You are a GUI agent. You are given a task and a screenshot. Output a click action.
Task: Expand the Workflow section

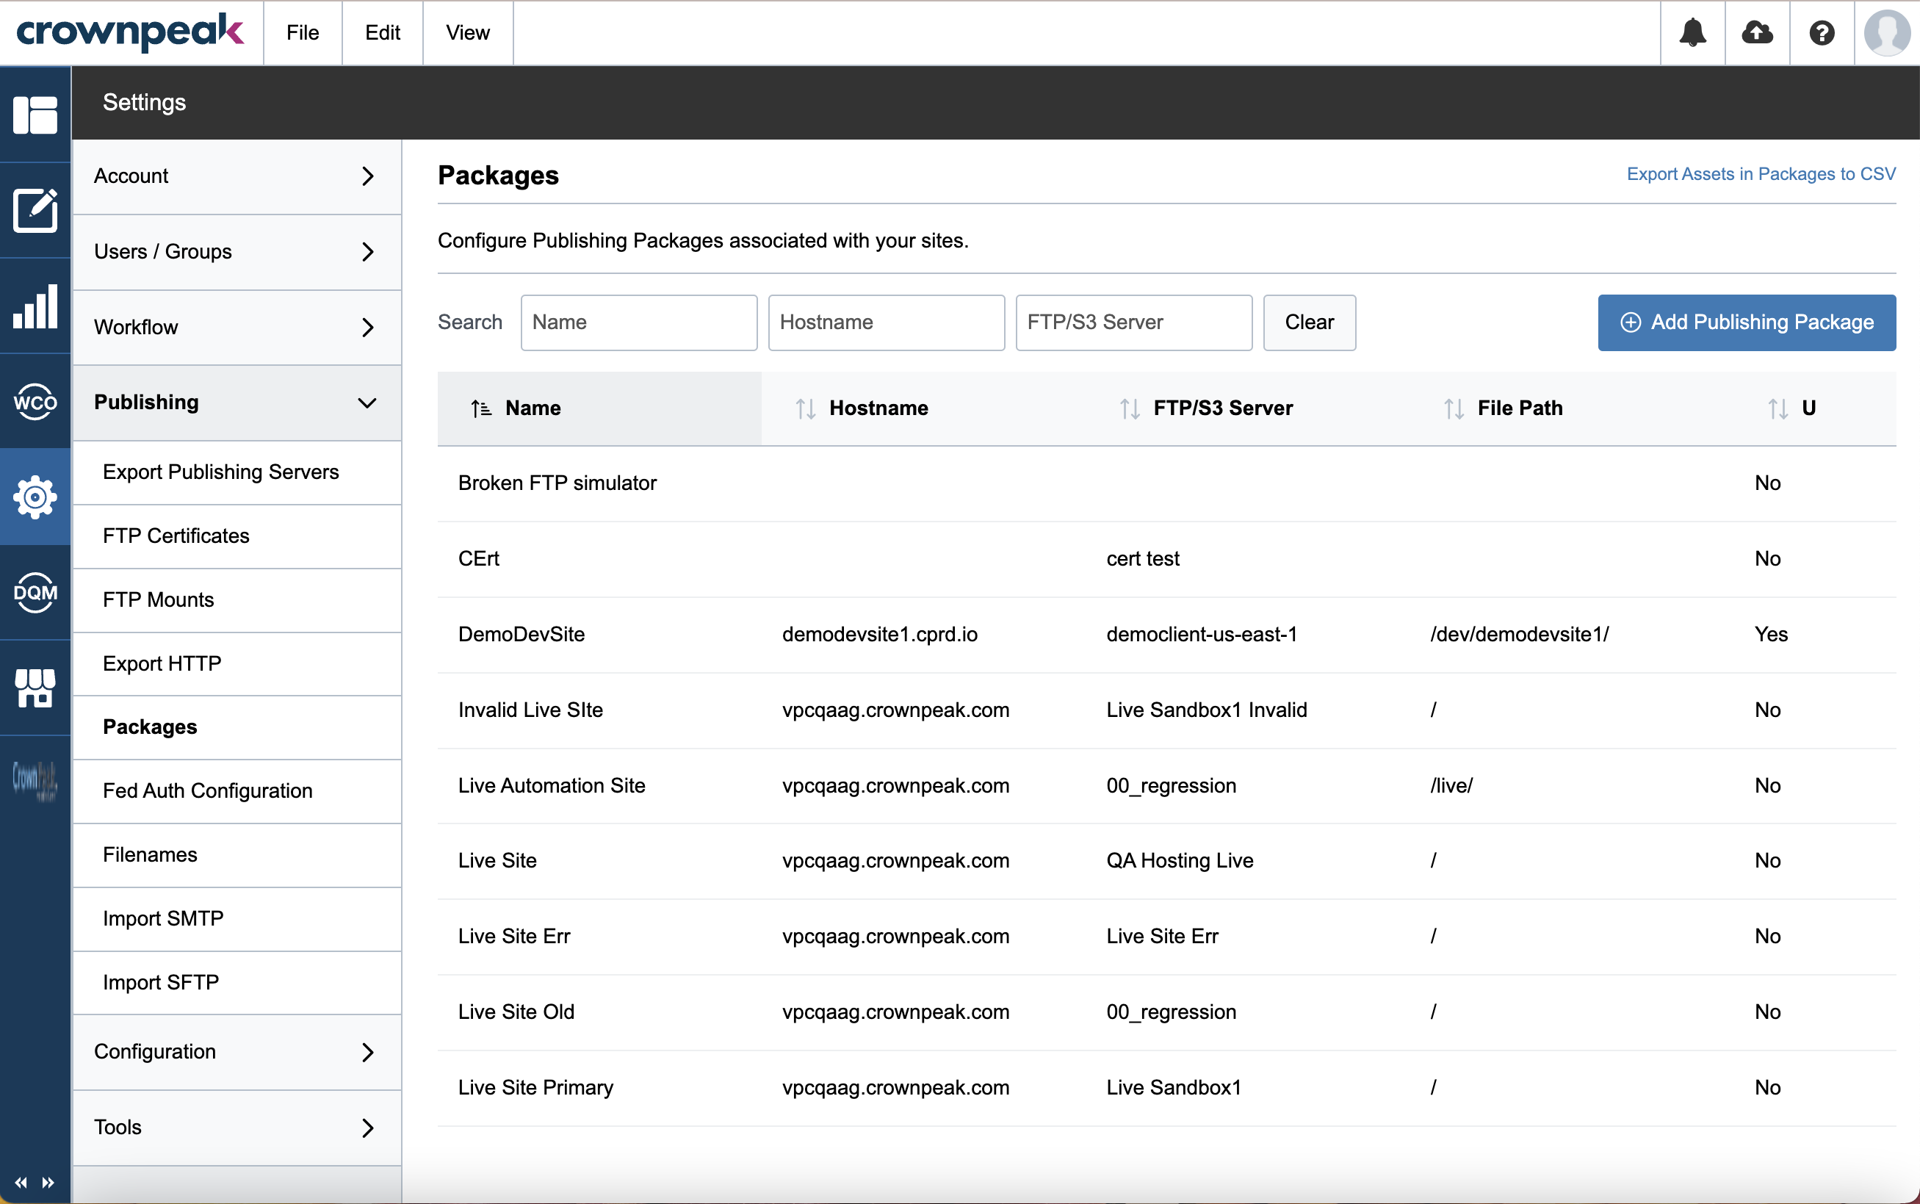tap(237, 328)
